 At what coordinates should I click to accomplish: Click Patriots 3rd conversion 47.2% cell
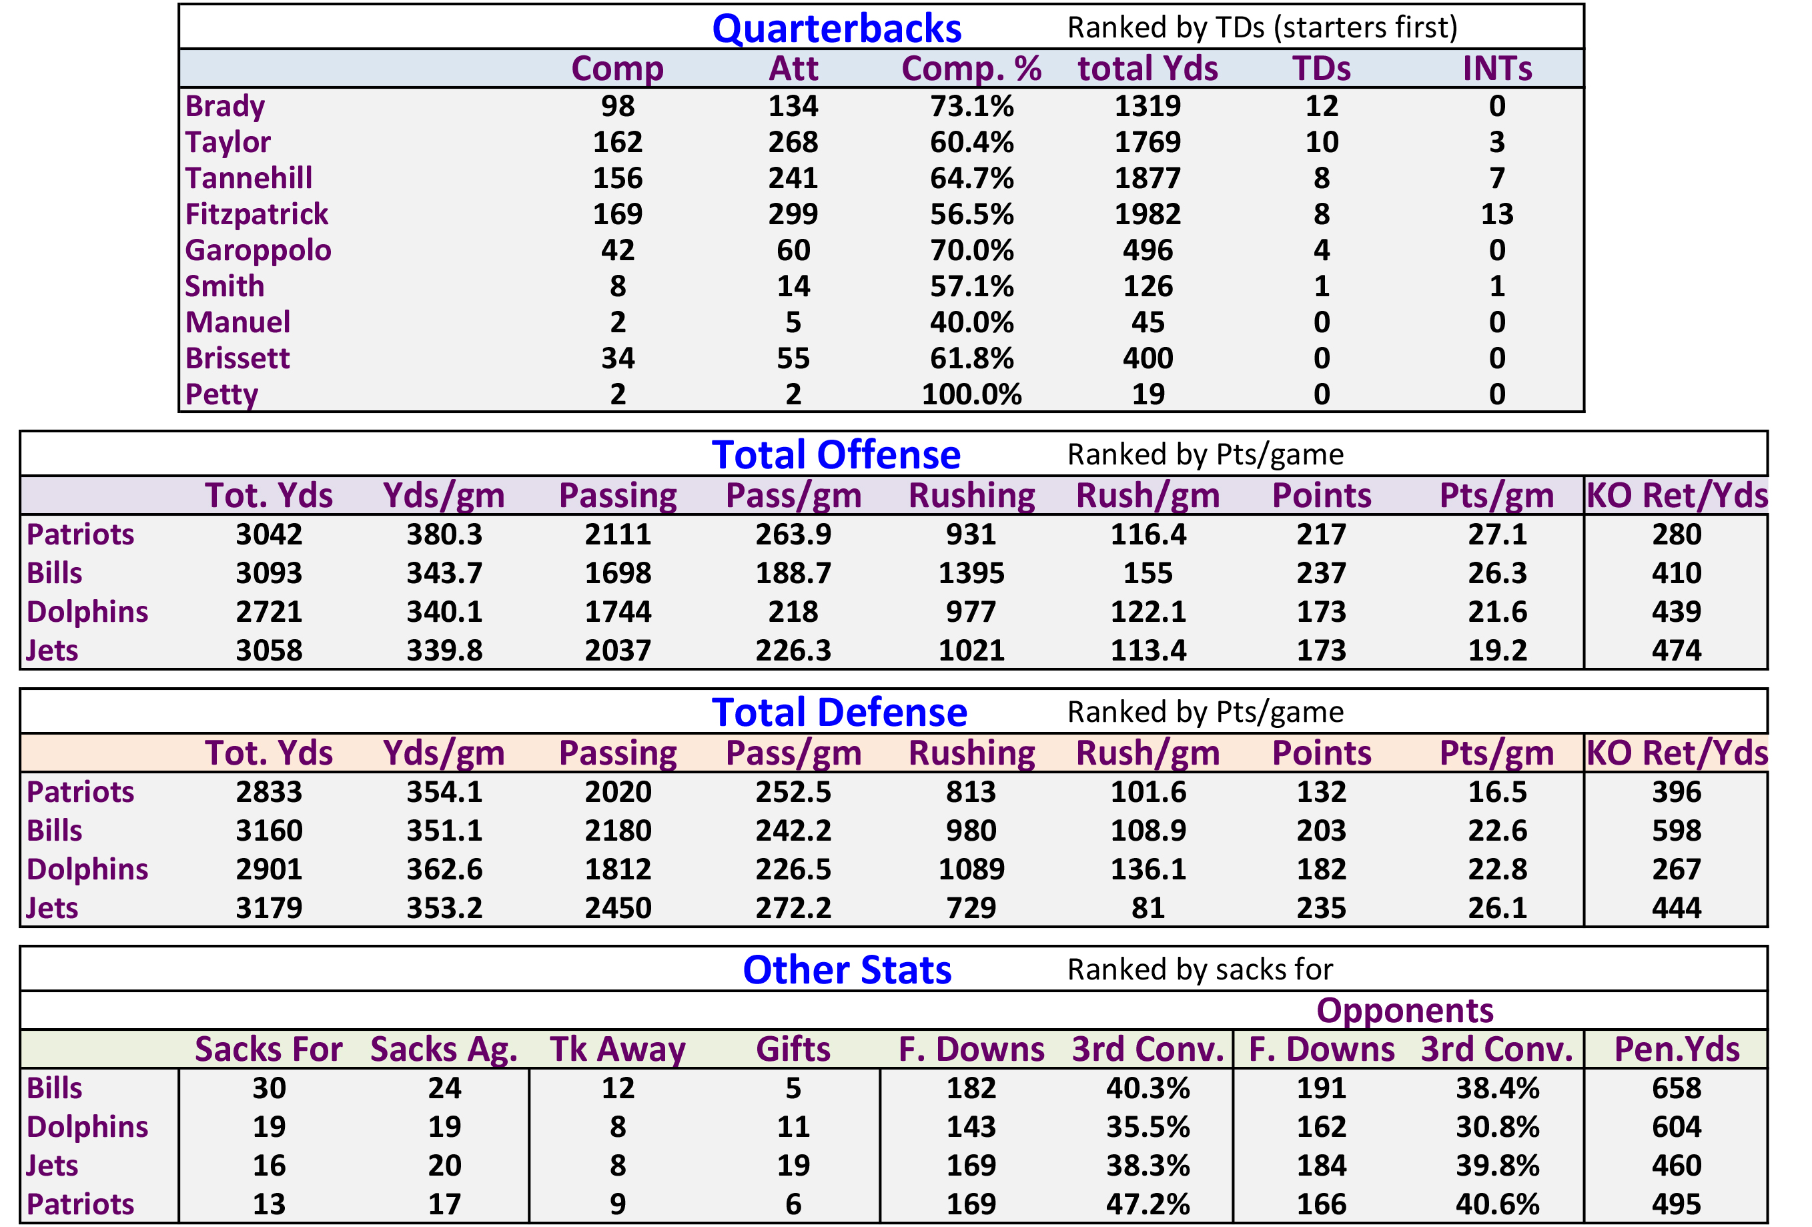click(x=1147, y=1204)
